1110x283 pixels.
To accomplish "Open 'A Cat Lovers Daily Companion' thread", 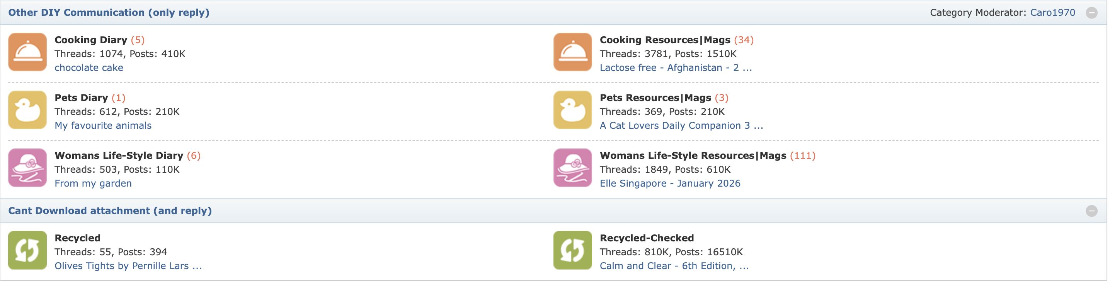I will click(681, 126).
